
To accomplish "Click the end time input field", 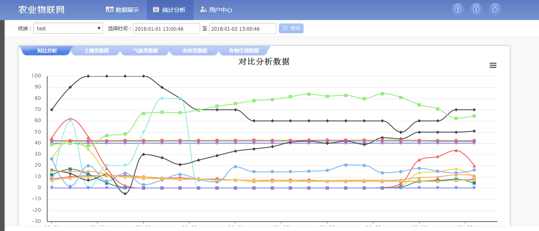I will [x=242, y=29].
